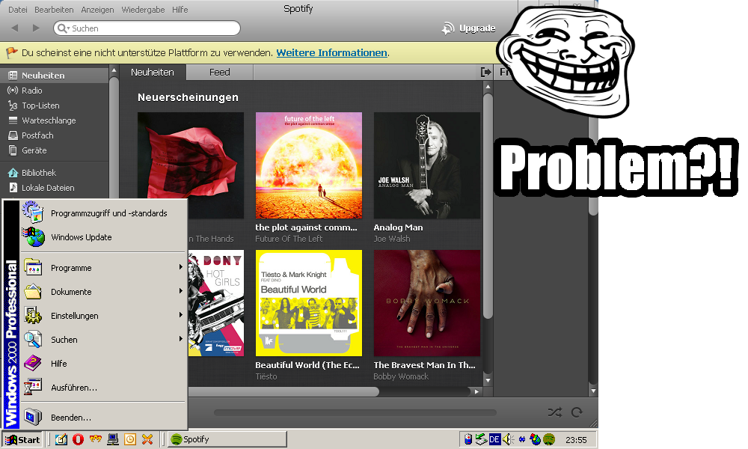Viewport: 748px width, 449px height.
Task: Click the Suchen search field
Action: [x=147, y=28]
